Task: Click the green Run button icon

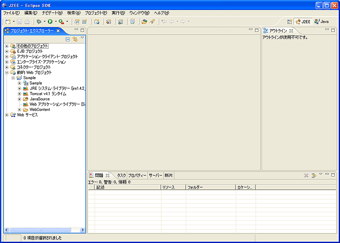Action: point(50,21)
